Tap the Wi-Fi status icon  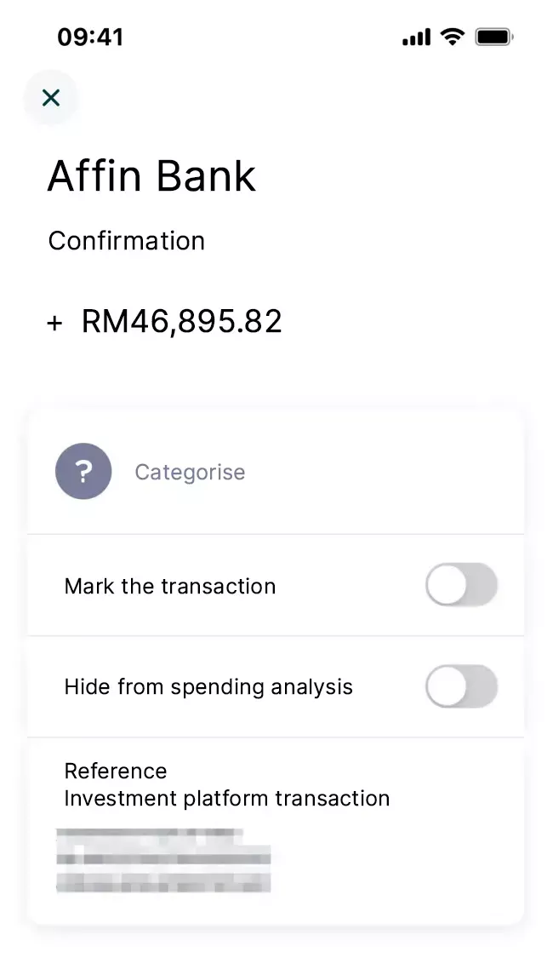(453, 37)
